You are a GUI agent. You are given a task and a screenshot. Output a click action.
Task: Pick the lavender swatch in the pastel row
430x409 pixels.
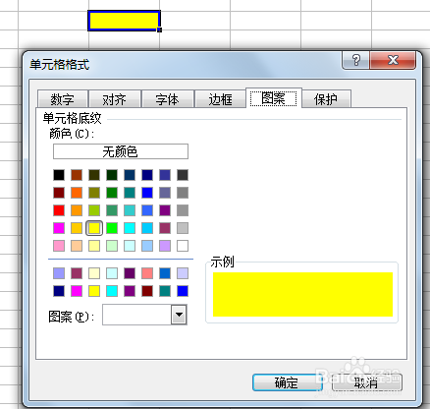[165, 246]
